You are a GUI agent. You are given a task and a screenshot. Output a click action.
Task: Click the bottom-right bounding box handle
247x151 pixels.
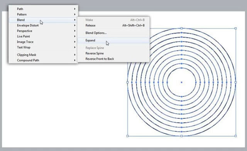point(236,136)
